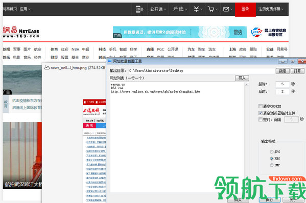Expand the 公开课 dropdown in dark top bar
This screenshot has height=203, width=306.
(158, 9)
